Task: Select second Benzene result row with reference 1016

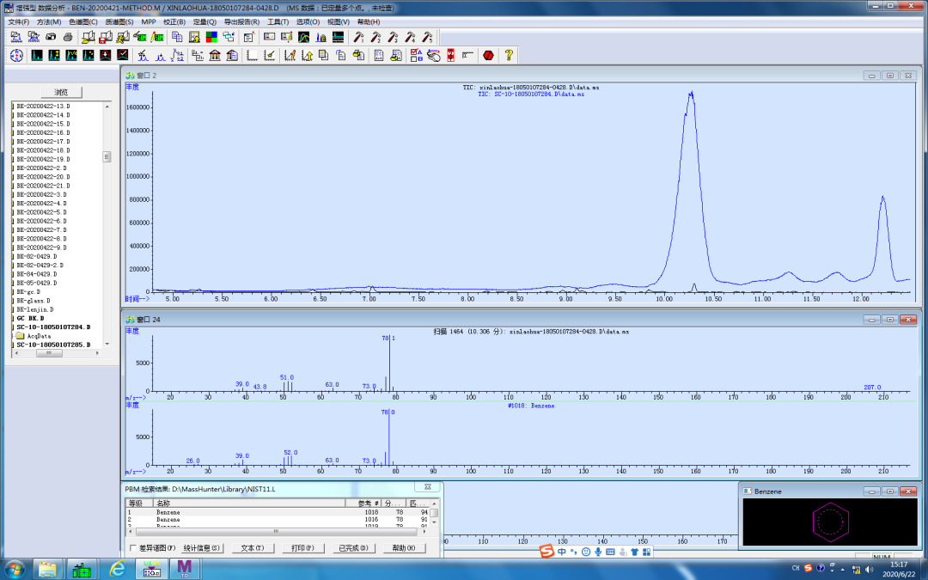Action: [277, 519]
